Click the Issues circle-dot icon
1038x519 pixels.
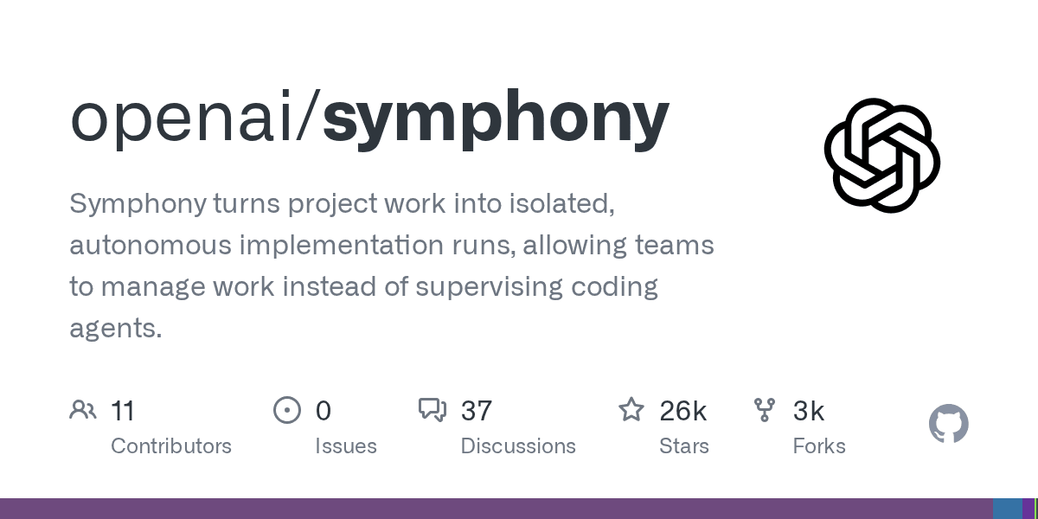[287, 410]
